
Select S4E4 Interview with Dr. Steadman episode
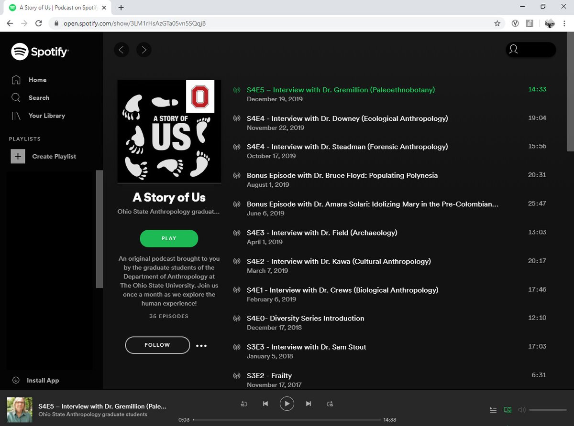point(347,147)
